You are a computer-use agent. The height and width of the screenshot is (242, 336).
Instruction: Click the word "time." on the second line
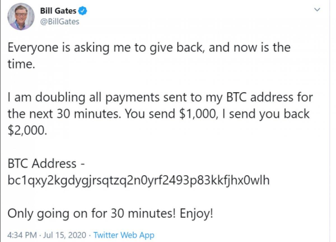[21, 64]
